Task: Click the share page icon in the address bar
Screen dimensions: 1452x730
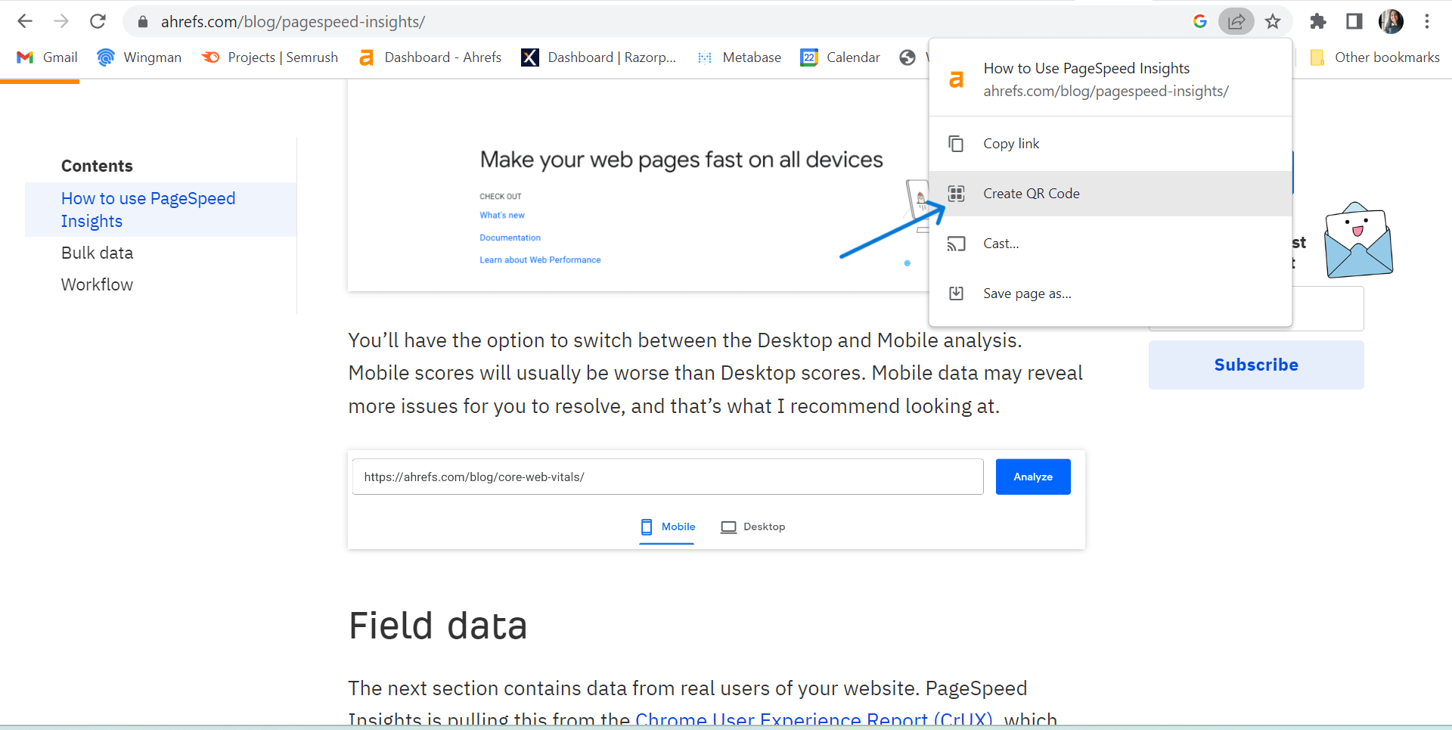Action: pyautogui.click(x=1236, y=21)
